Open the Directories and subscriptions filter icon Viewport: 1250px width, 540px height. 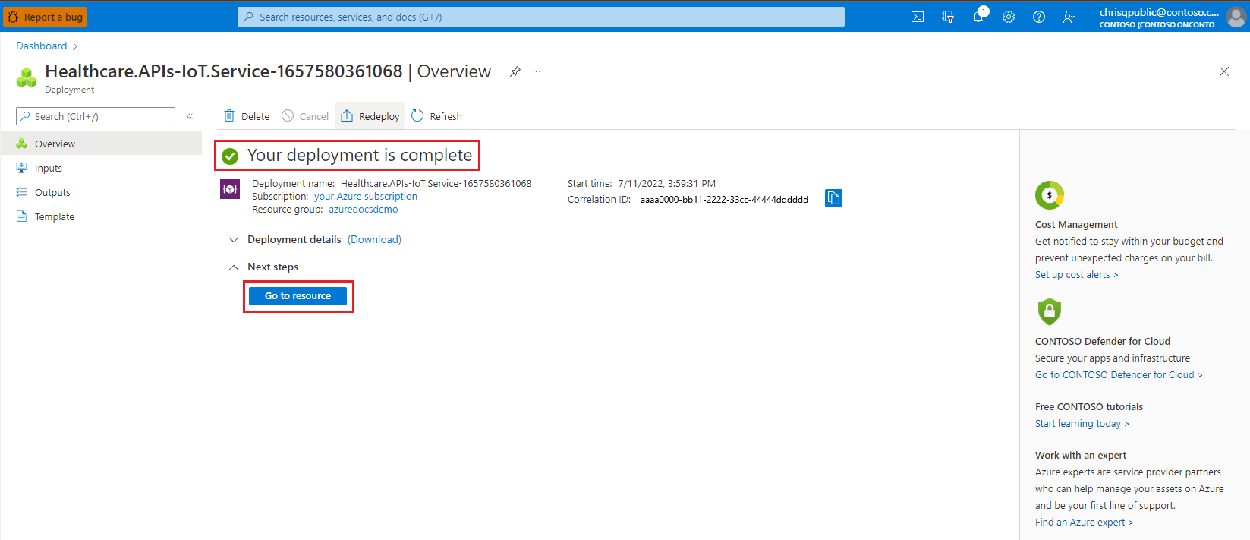pyautogui.click(x=948, y=17)
